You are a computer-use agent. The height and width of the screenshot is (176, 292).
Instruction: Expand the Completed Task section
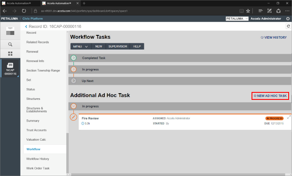click(x=74, y=58)
